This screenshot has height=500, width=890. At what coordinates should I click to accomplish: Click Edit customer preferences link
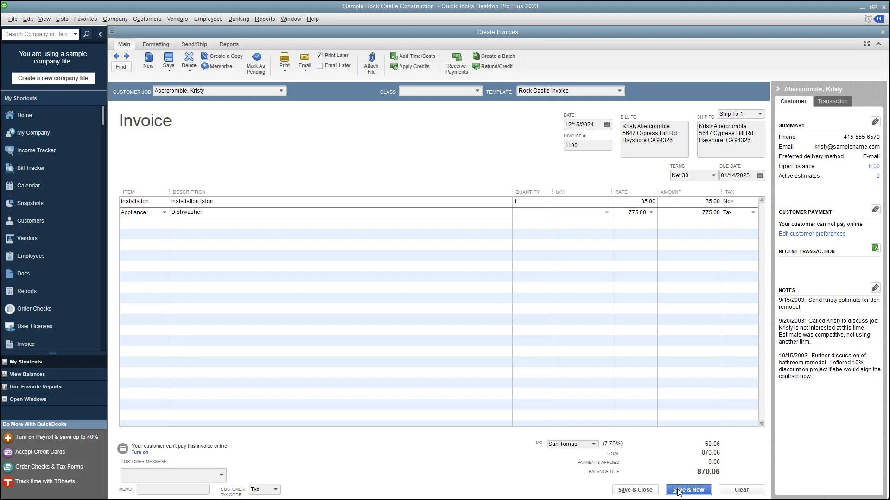coord(812,234)
